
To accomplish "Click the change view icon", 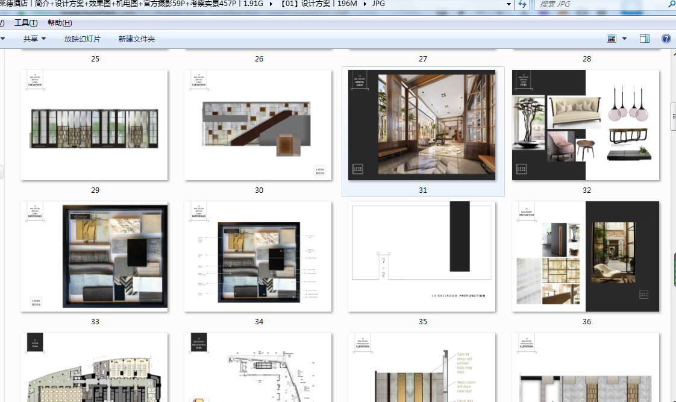I will point(612,39).
